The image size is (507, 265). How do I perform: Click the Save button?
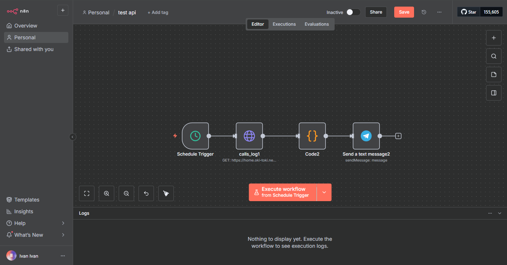tap(404, 12)
